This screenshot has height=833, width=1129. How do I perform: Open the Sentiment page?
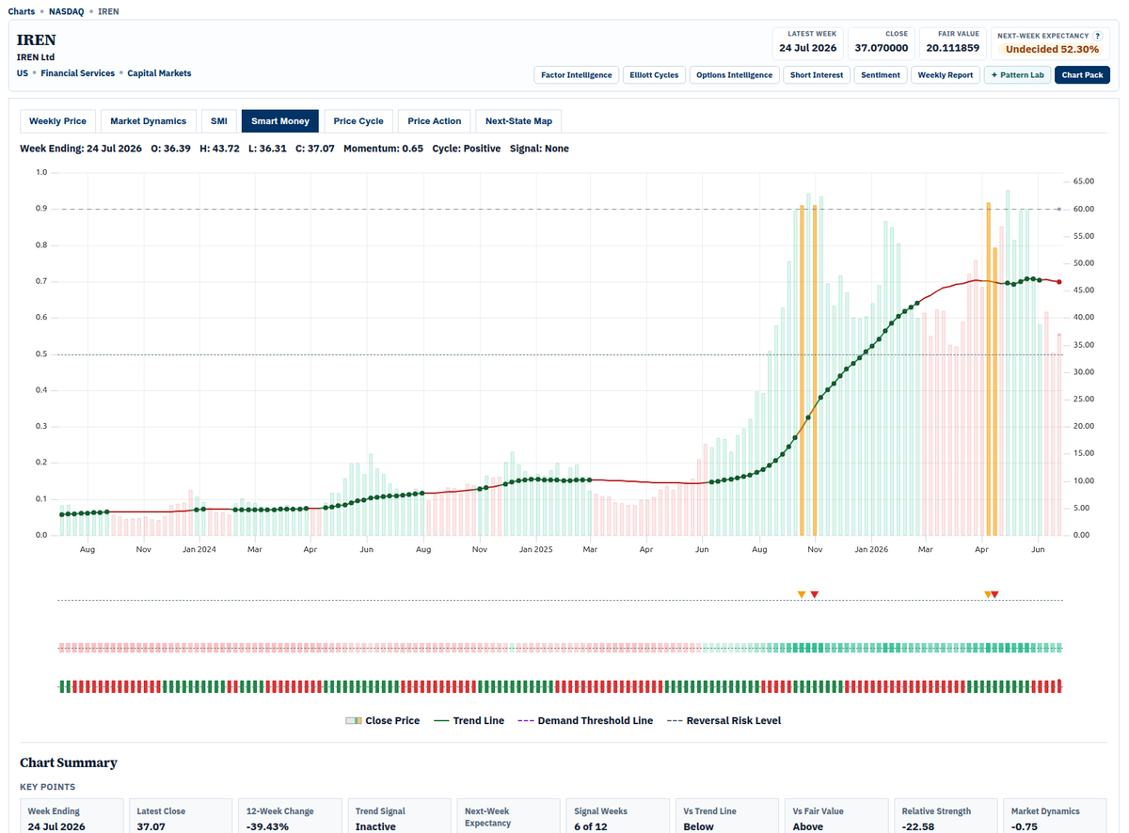point(881,75)
